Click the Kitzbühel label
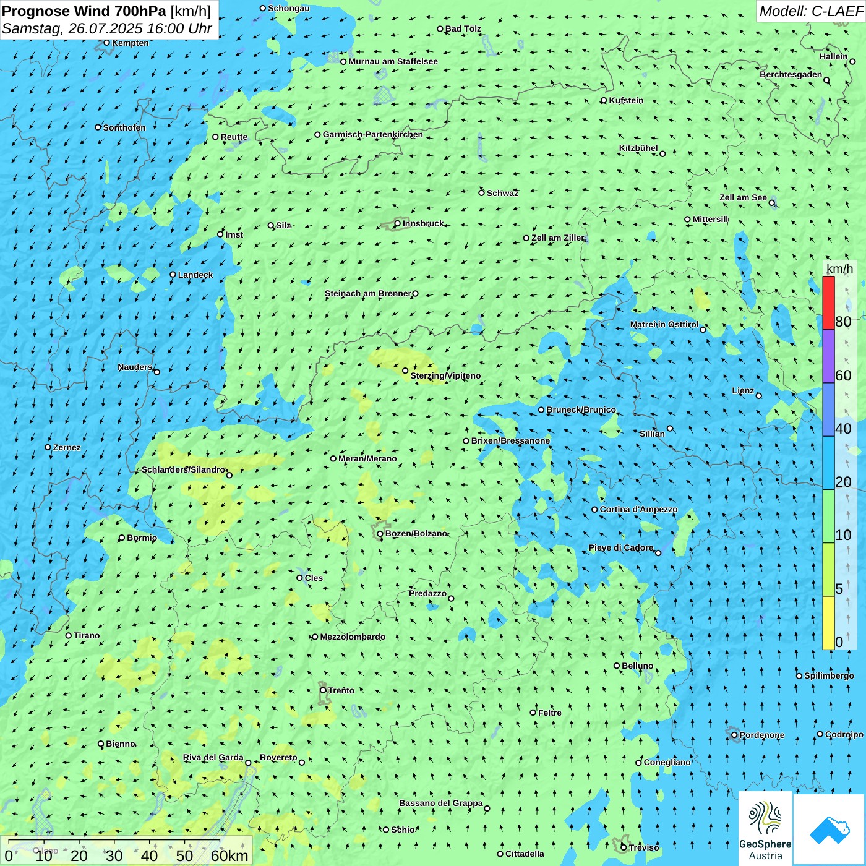This screenshot has height=866, width=866. pos(638,148)
